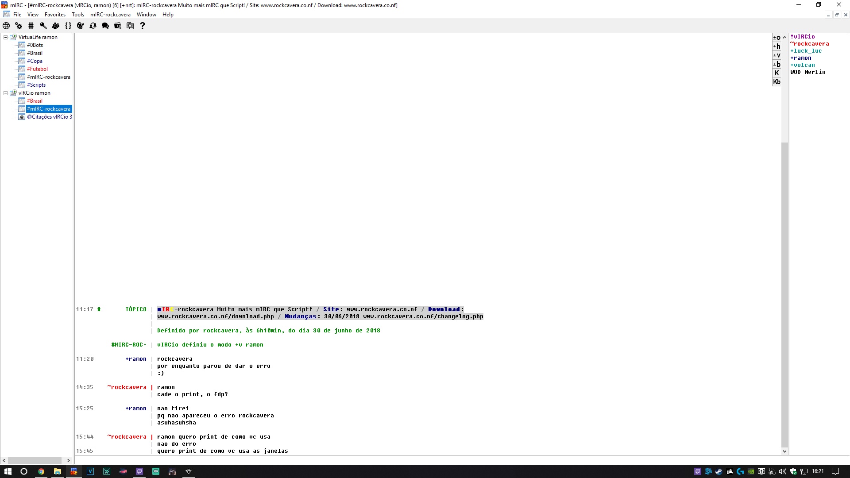Click the ±o op mode button
850x478 pixels.
click(x=777, y=38)
